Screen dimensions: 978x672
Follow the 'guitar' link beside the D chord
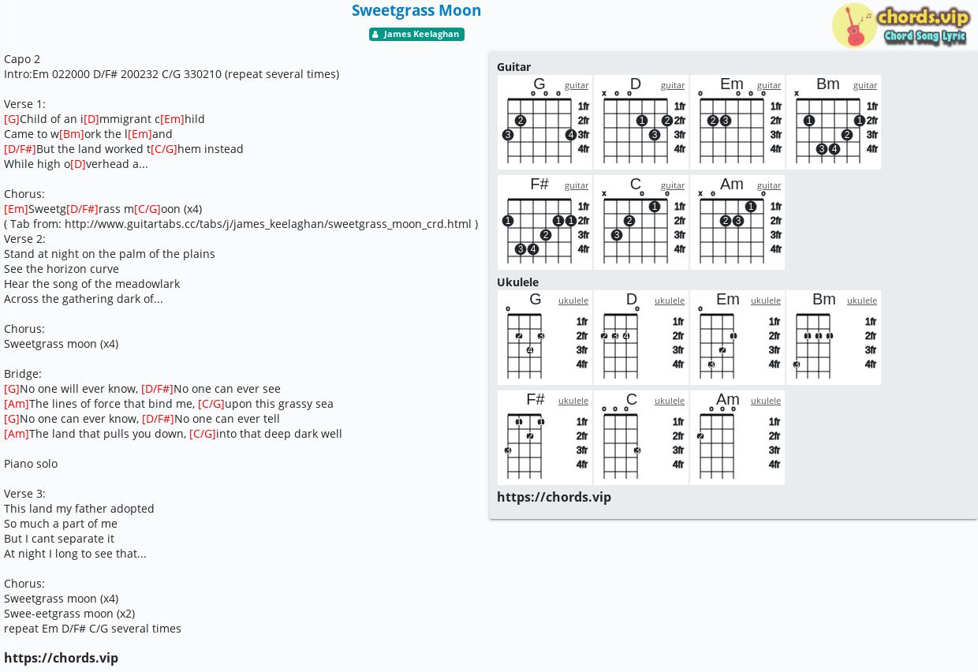pyautogui.click(x=673, y=85)
